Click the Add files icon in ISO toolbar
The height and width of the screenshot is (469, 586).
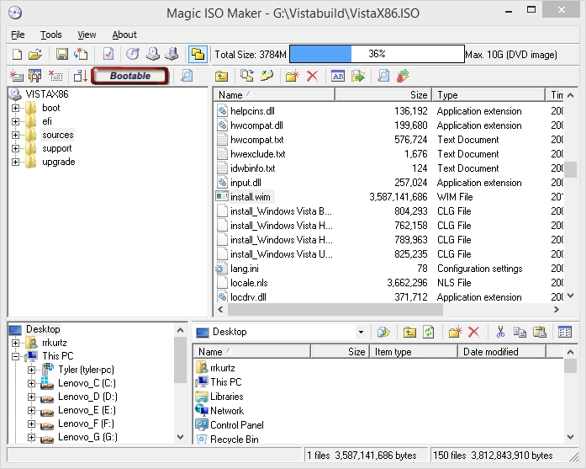coord(246,77)
